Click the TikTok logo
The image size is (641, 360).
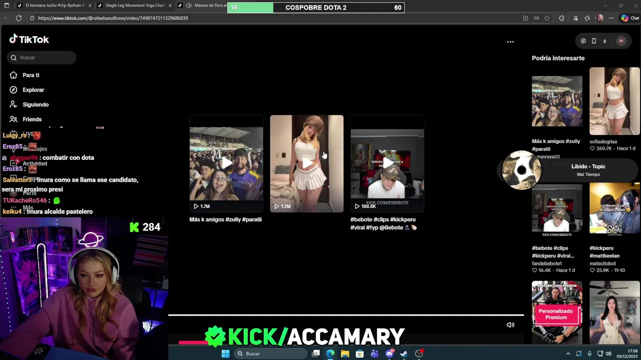[x=29, y=39]
